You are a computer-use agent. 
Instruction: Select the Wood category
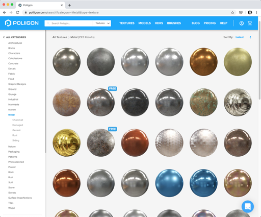[11, 208]
